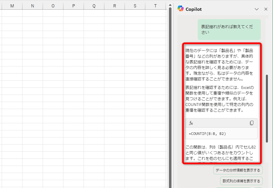The width and height of the screenshot is (273, 188).
Task: Click the データの分析情報を表示する suggestion
Action: click(x=238, y=170)
